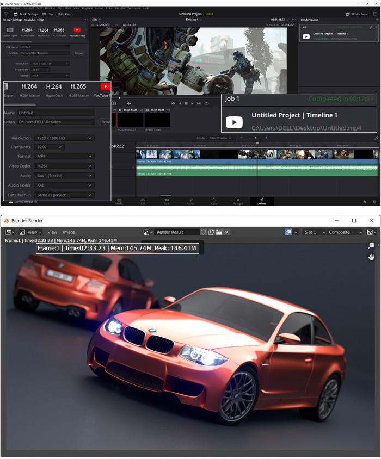Maximize the Blender Render window
Screen dimensions: 381x459
(354, 220)
